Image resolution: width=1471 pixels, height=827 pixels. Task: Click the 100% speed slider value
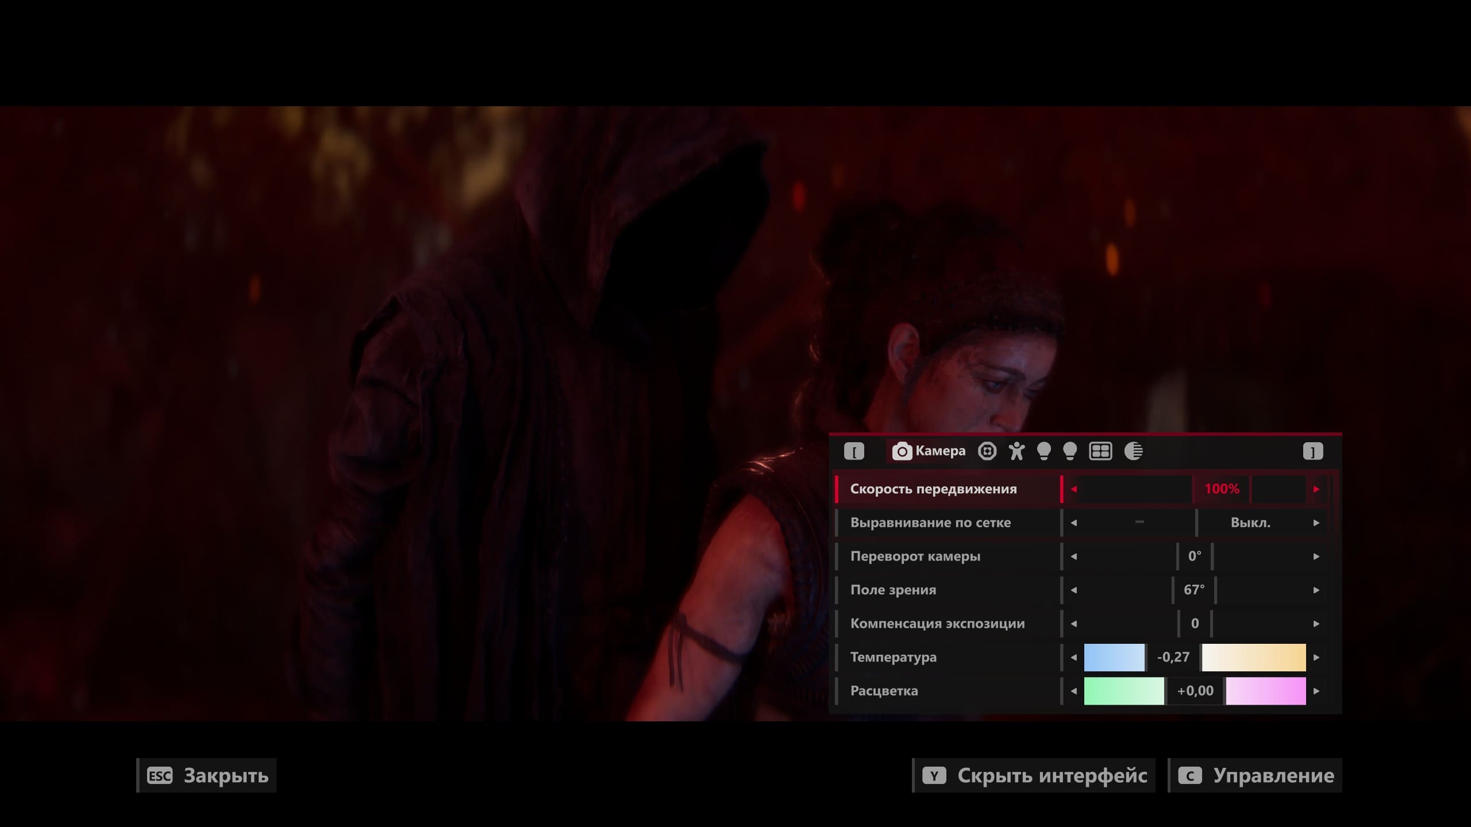1222,489
